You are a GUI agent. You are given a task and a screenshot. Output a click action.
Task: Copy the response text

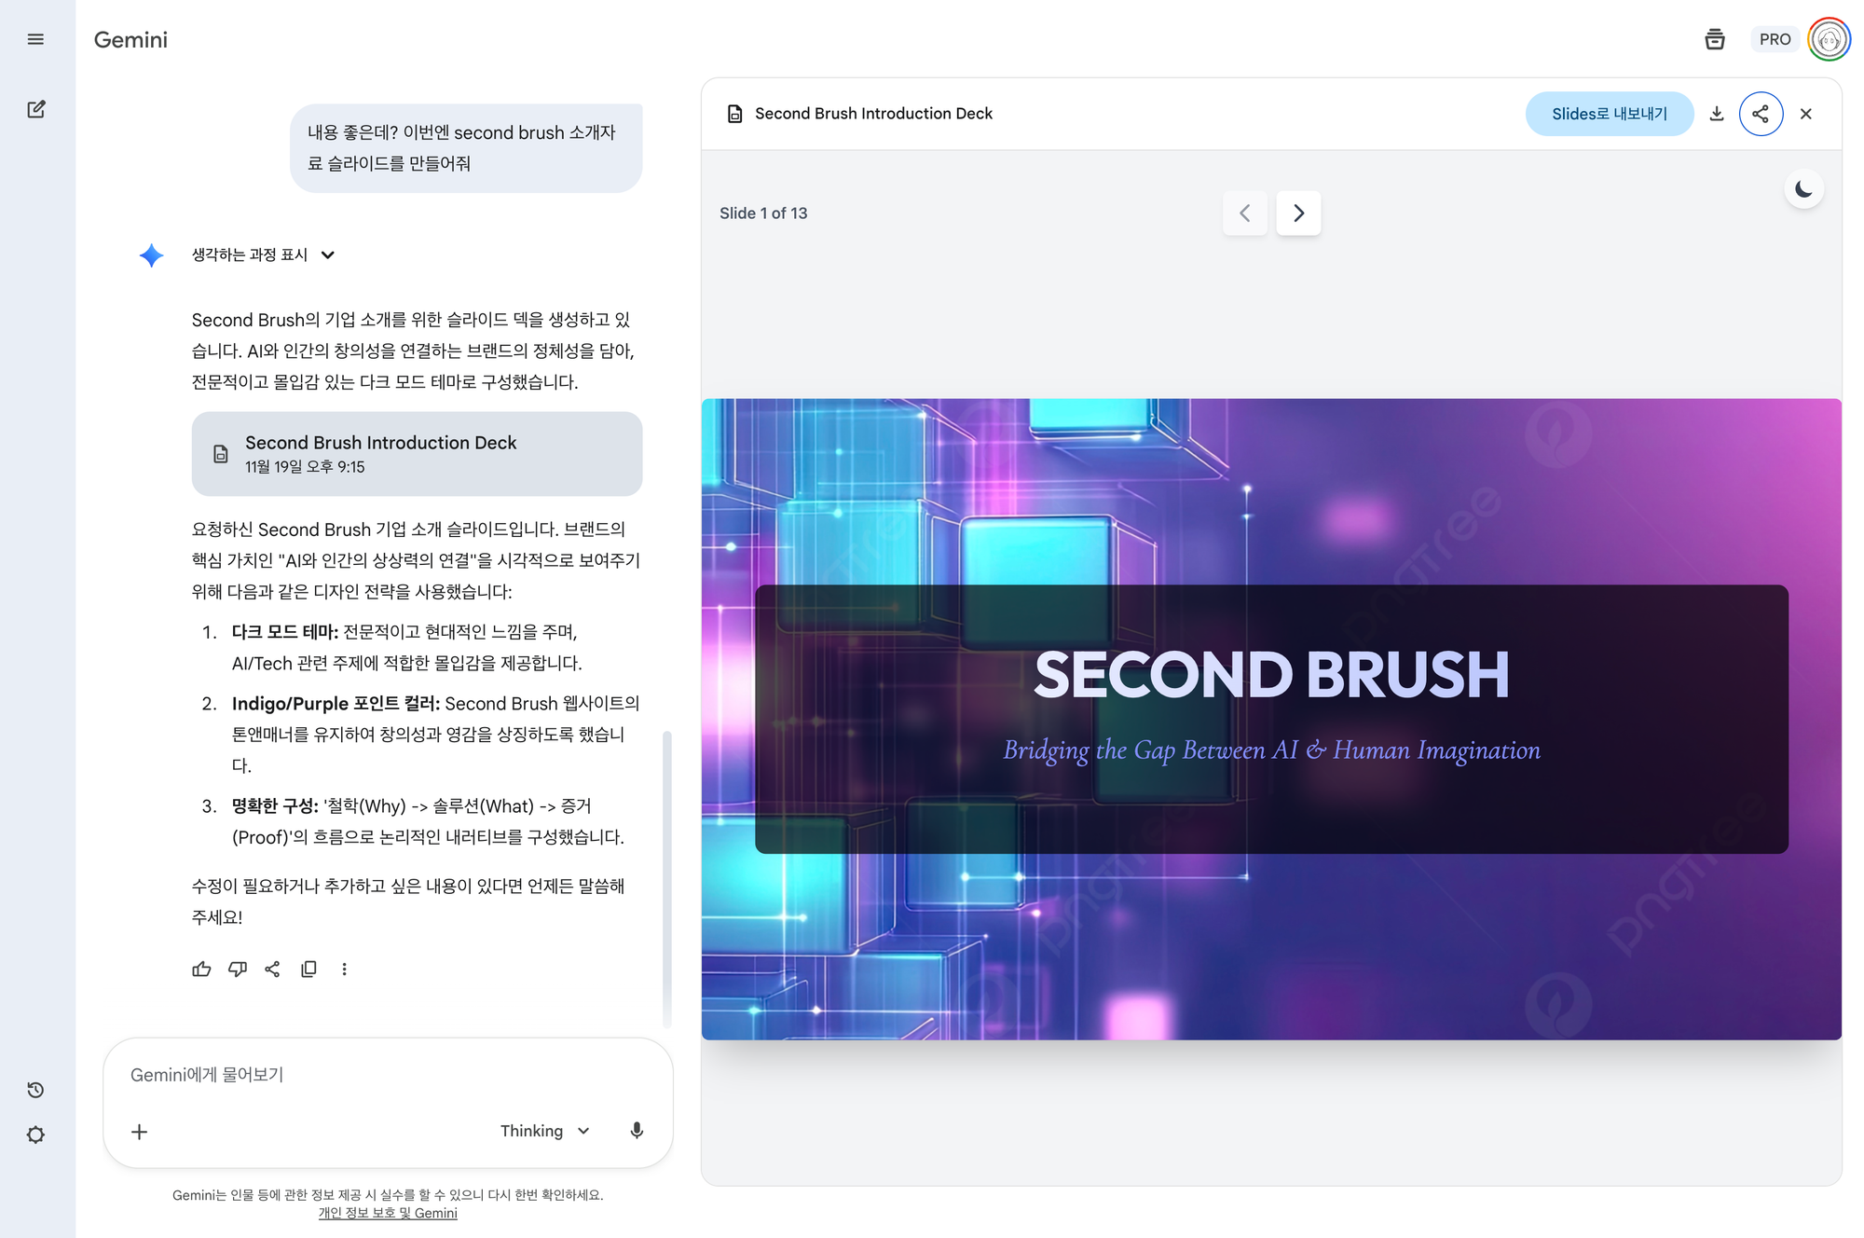click(308, 969)
